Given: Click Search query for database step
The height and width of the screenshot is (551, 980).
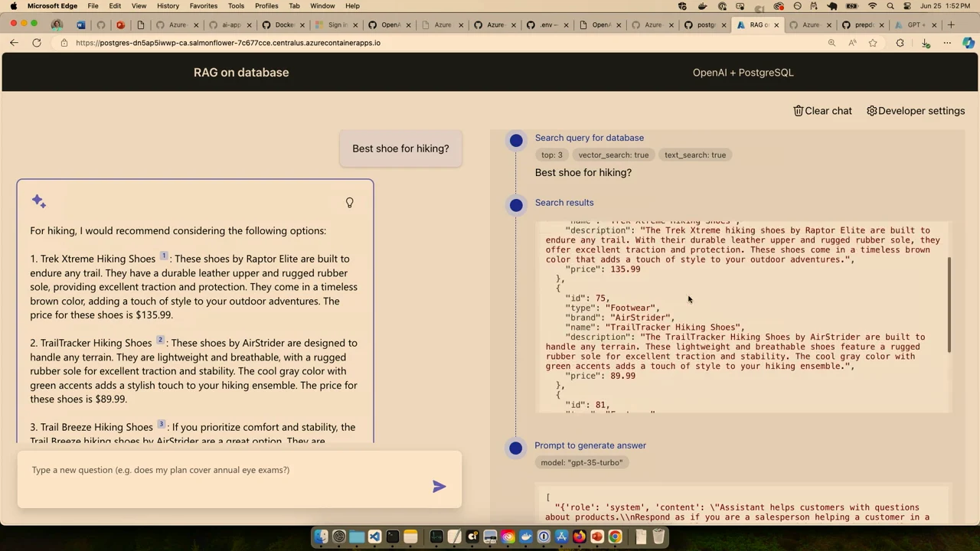Looking at the screenshot, I should [589, 138].
